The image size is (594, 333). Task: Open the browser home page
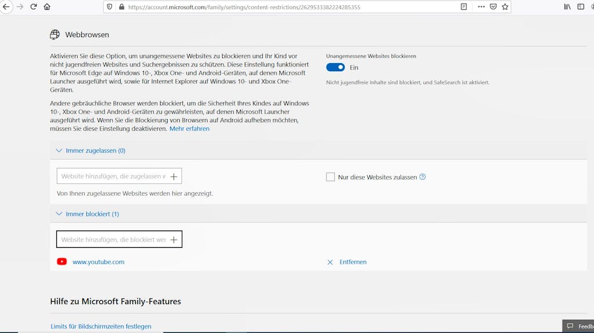(x=47, y=7)
